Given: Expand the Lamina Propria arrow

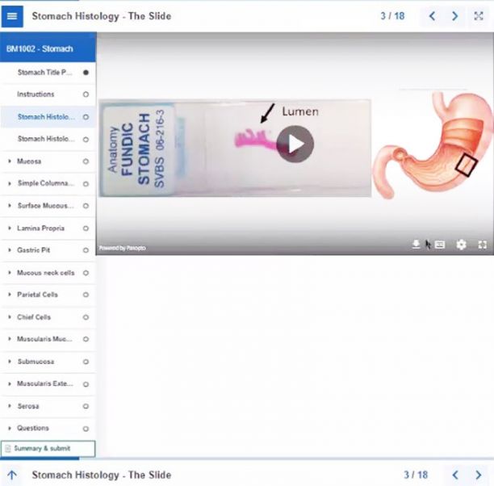Looking at the screenshot, I should [x=10, y=228].
